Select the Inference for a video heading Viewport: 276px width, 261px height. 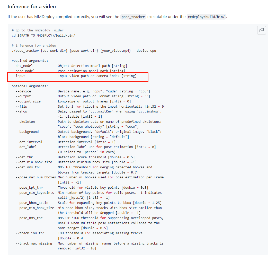pyautogui.click(x=31, y=6)
